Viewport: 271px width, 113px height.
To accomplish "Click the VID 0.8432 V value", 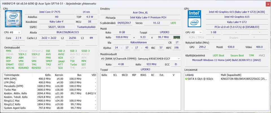I will [91, 94].
